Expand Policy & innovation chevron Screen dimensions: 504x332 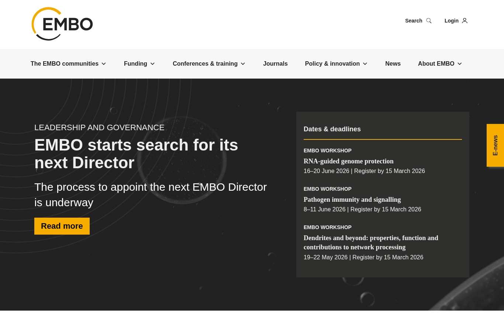(365, 64)
